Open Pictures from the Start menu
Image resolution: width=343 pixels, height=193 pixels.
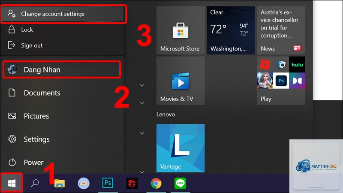click(x=62, y=116)
